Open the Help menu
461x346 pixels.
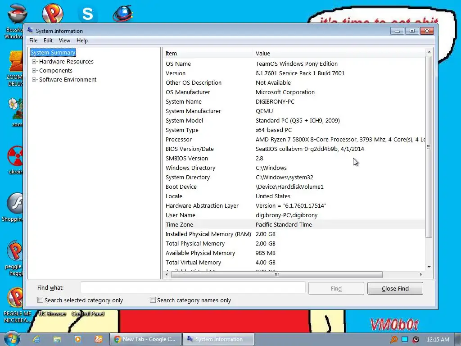[82, 41]
